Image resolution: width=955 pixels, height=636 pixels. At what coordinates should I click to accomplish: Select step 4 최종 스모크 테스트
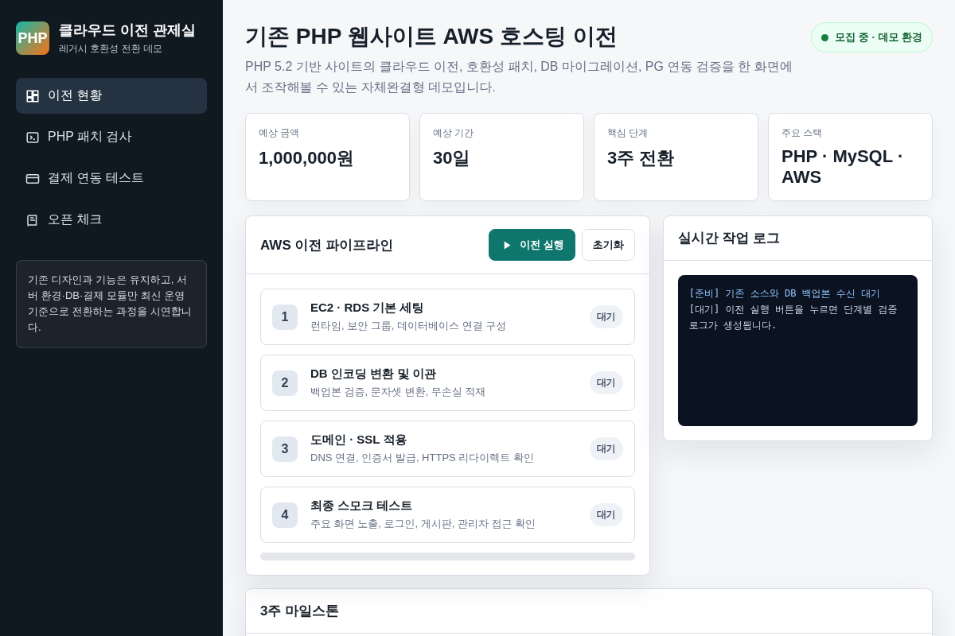click(x=447, y=514)
